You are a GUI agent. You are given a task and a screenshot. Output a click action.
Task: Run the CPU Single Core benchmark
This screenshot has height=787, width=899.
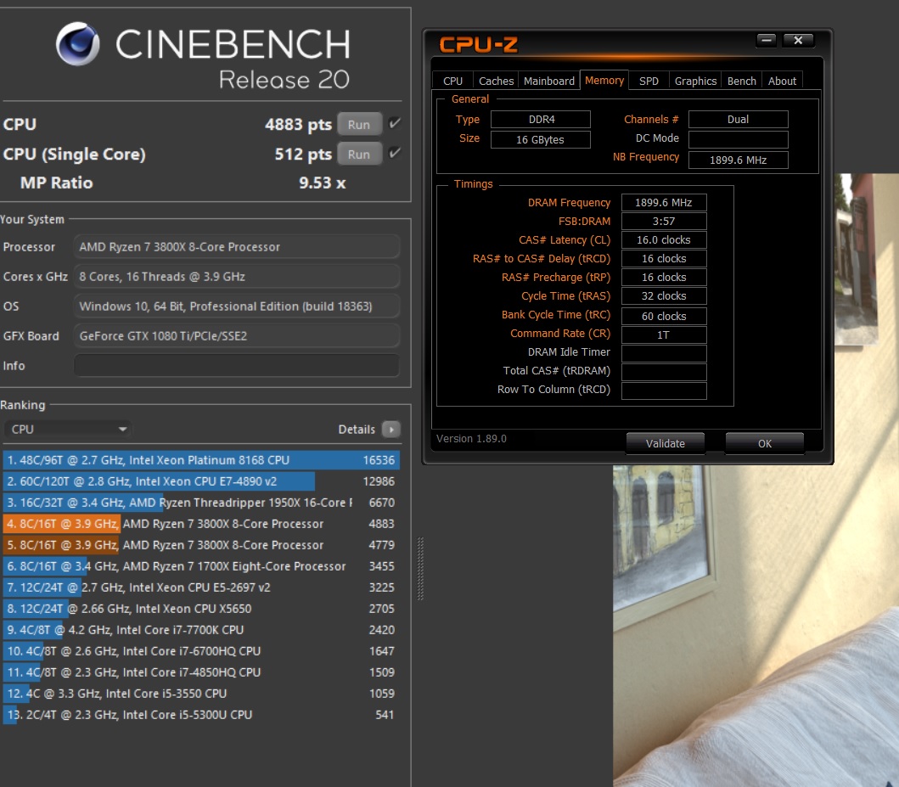[359, 155]
